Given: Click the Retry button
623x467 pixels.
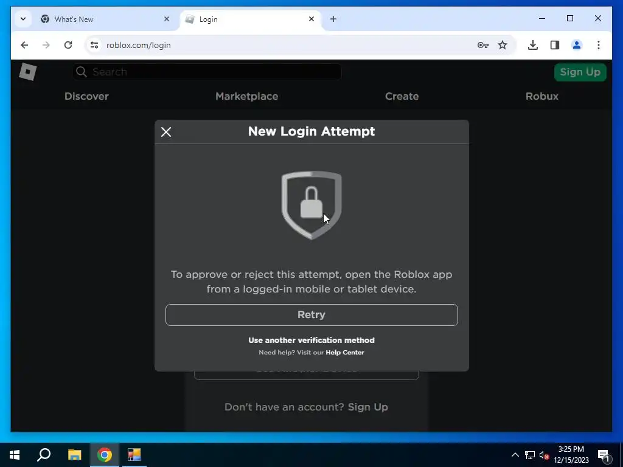Looking at the screenshot, I should (x=311, y=315).
